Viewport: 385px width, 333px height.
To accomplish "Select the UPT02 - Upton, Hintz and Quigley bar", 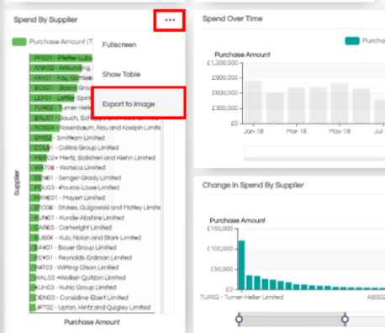I will pos(32,308).
